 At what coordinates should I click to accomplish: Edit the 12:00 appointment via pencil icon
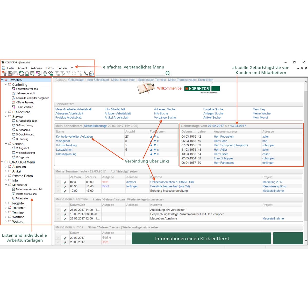click(x=65, y=191)
